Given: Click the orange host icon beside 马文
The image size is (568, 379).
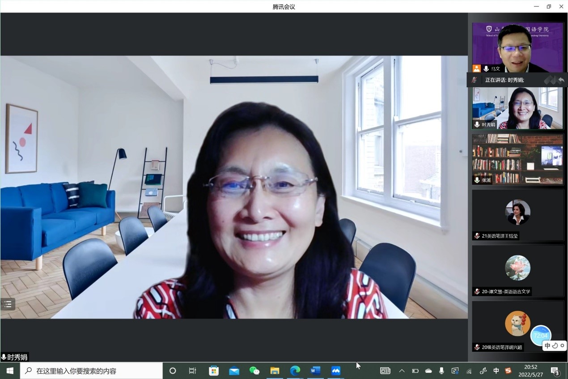Looking at the screenshot, I should (477, 68).
